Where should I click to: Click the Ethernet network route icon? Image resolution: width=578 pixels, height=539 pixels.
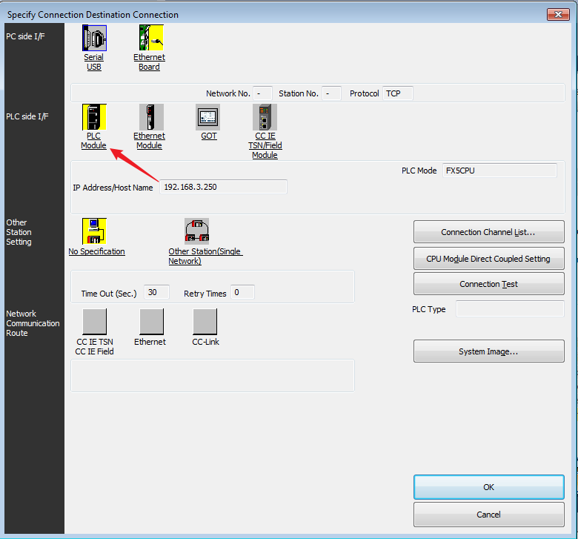click(x=151, y=321)
